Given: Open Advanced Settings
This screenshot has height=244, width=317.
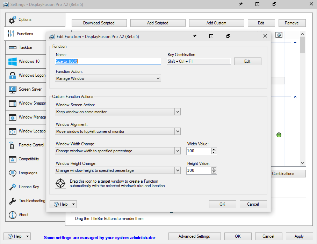Looking at the screenshot, I should point(194,236).
